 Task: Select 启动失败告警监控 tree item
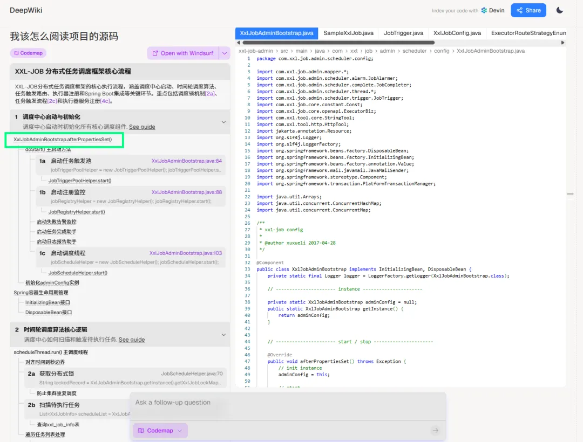[57, 222]
